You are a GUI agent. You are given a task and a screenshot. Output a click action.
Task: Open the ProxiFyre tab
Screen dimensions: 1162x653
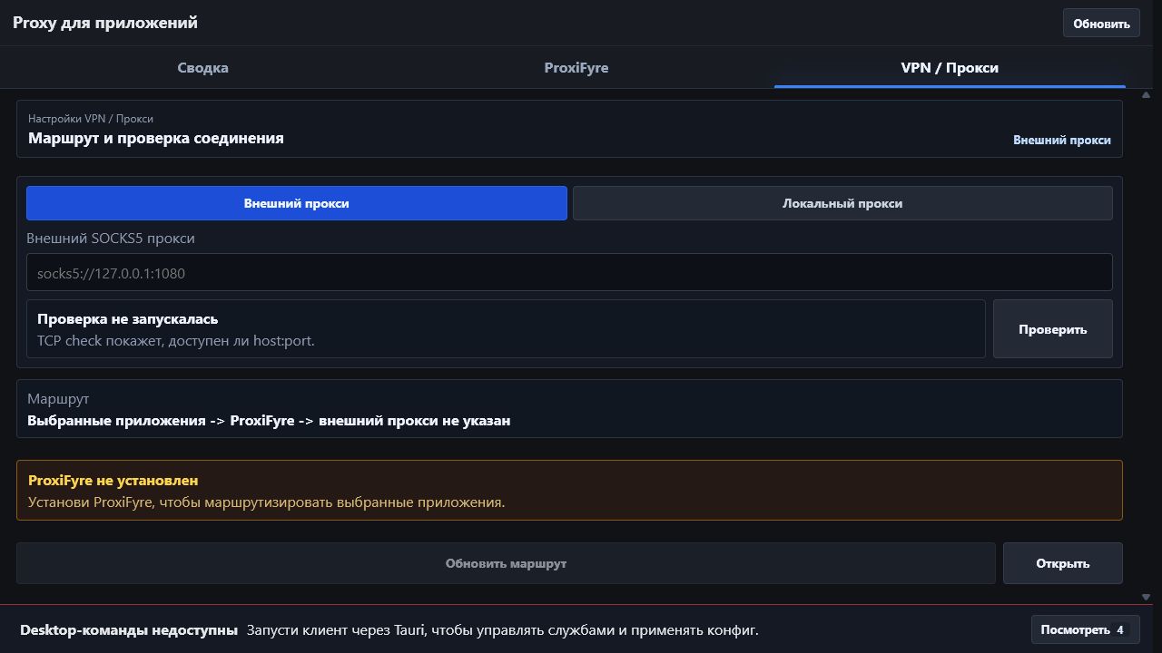pos(576,68)
